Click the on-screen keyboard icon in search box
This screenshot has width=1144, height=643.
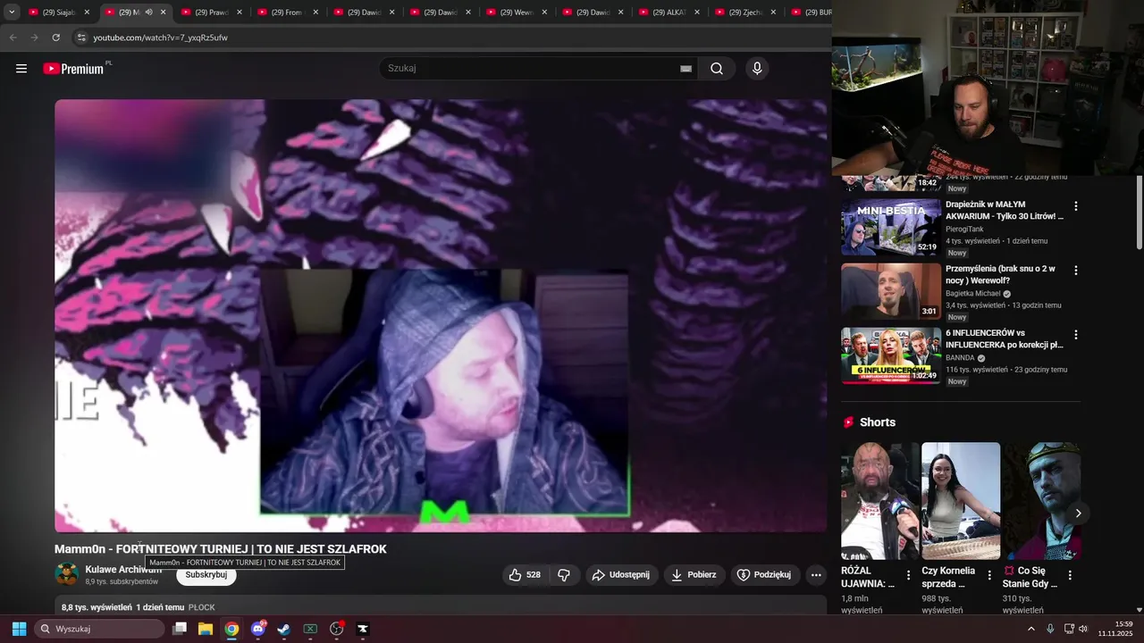pos(686,69)
